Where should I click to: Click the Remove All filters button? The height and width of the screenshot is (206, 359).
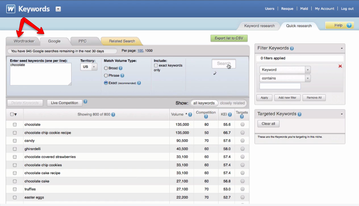coord(314,98)
